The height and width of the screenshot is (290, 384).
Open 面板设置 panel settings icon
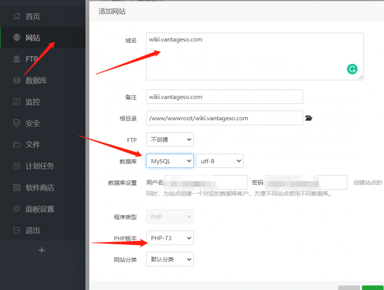(x=17, y=209)
